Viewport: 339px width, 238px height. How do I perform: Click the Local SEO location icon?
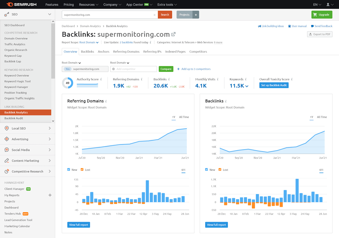coord(6,128)
